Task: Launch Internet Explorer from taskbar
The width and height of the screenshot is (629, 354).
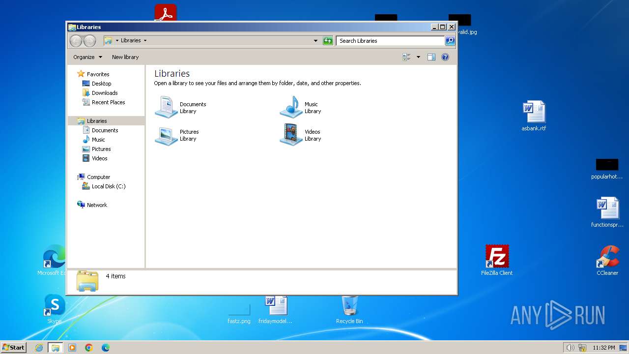Action: 39,348
